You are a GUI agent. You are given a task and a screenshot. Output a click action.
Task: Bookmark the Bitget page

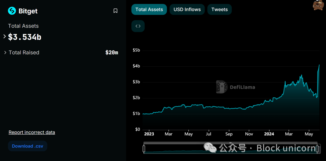[x=115, y=11]
